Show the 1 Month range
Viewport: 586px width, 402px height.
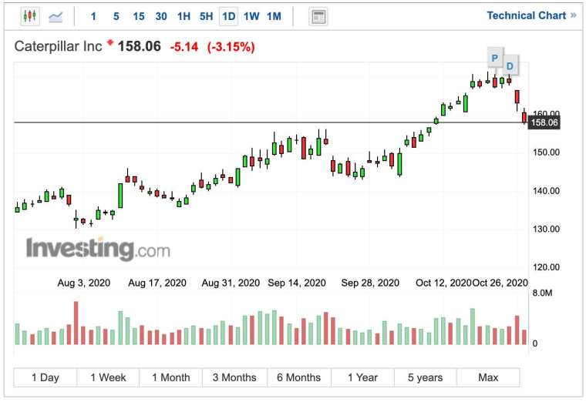tap(171, 377)
